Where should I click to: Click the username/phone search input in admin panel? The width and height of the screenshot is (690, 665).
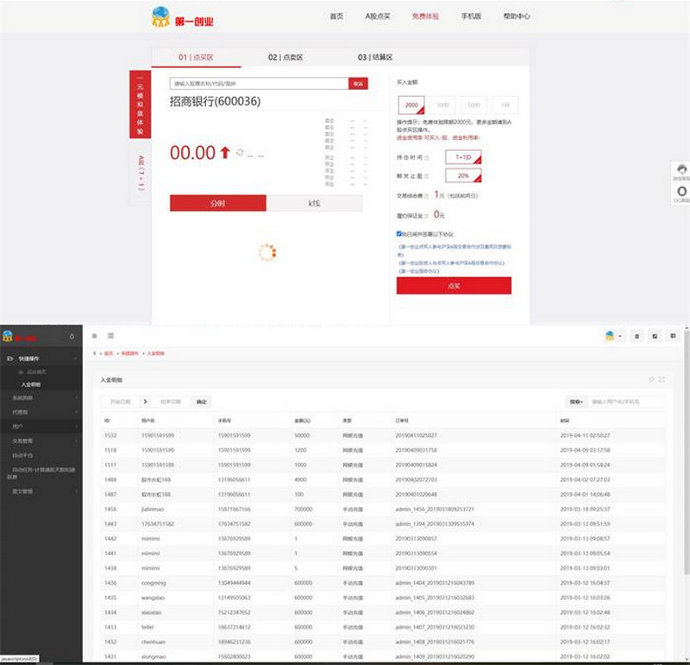point(626,402)
